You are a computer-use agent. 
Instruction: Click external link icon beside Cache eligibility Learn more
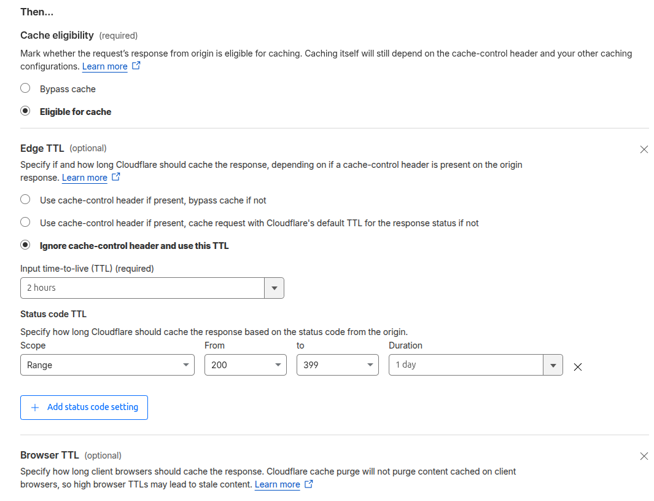point(136,66)
